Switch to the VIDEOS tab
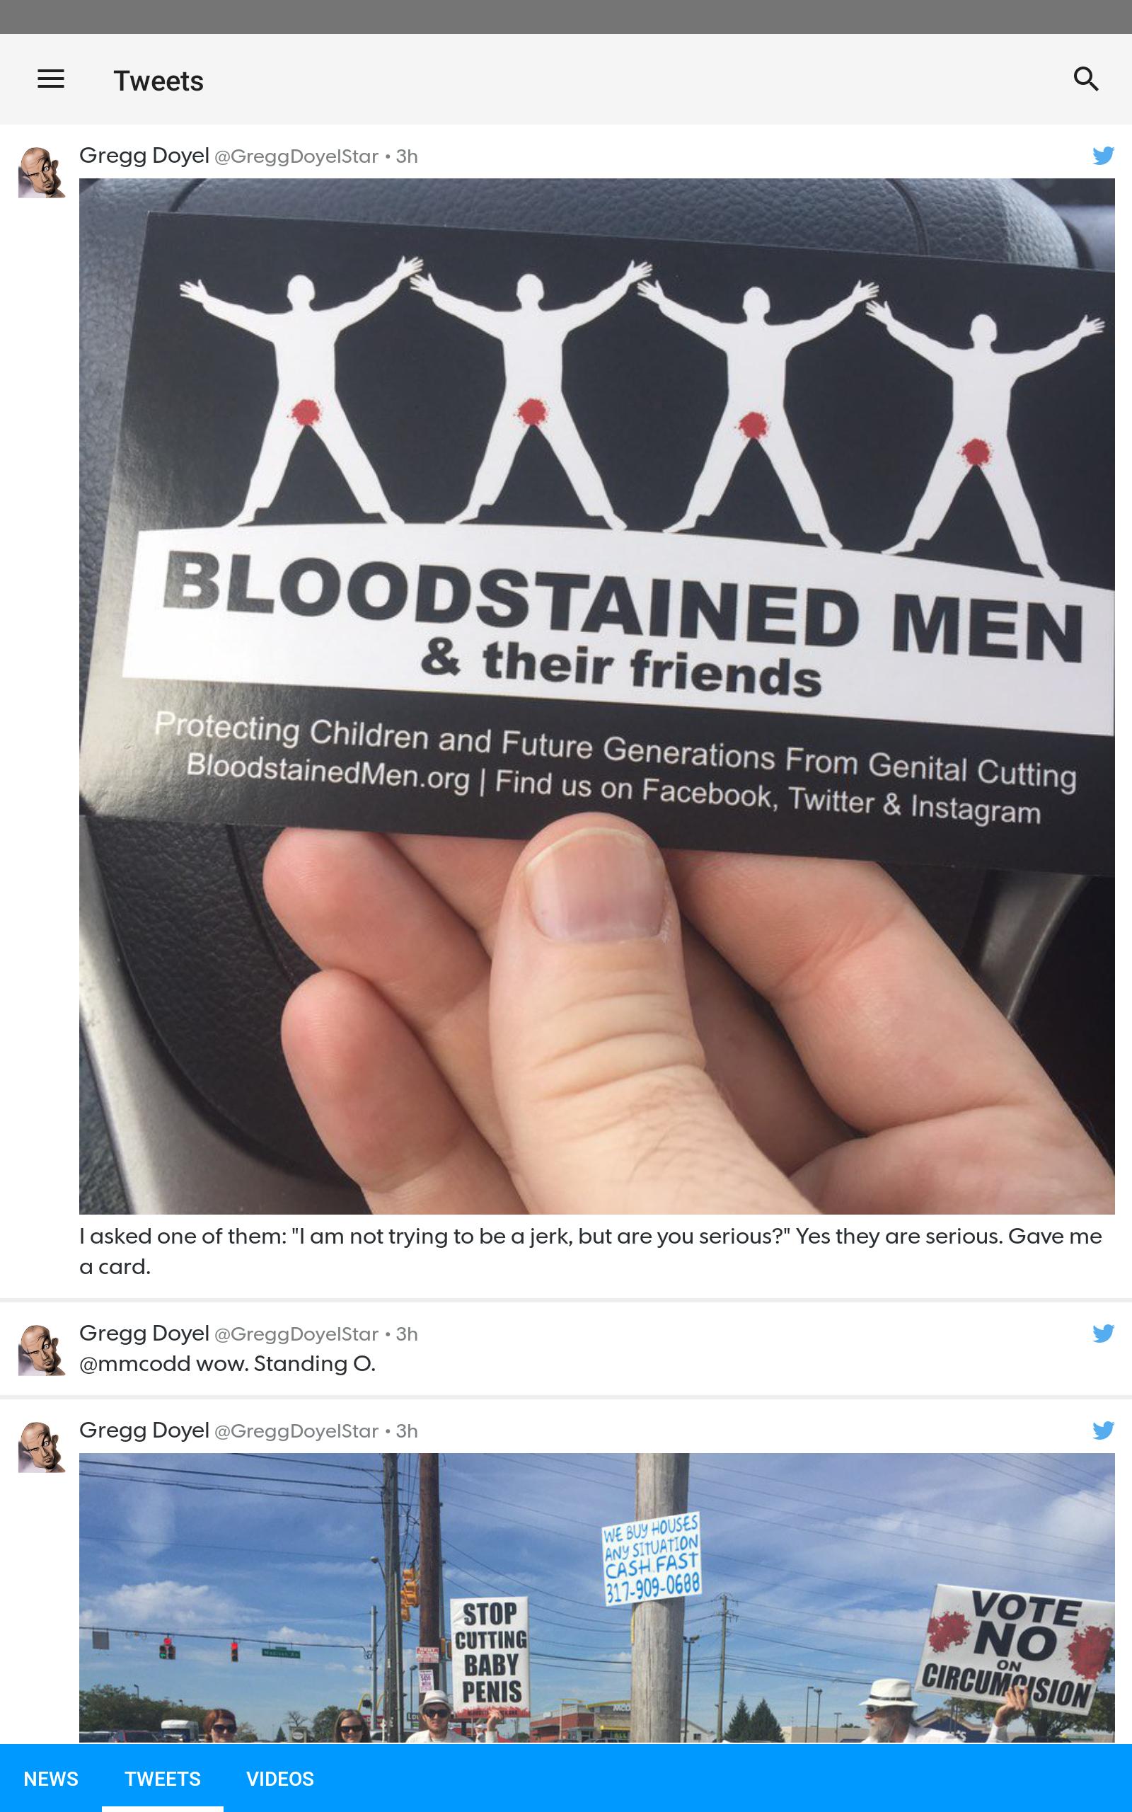Viewport: 1132px width, 1812px height. click(280, 1779)
